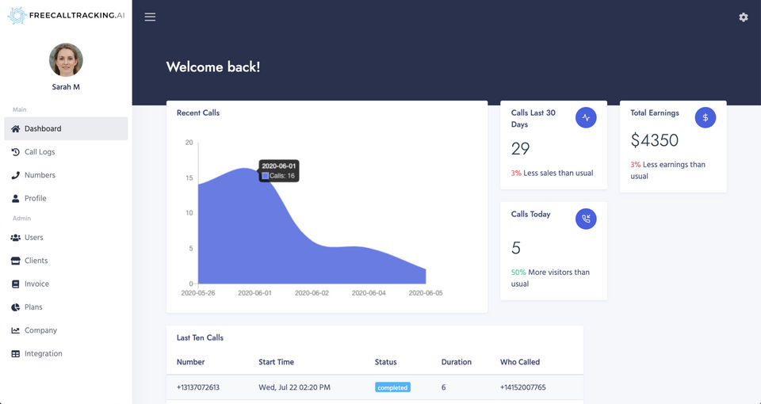Click the Sarah M user name
The height and width of the screenshot is (404, 761).
(66, 87)
